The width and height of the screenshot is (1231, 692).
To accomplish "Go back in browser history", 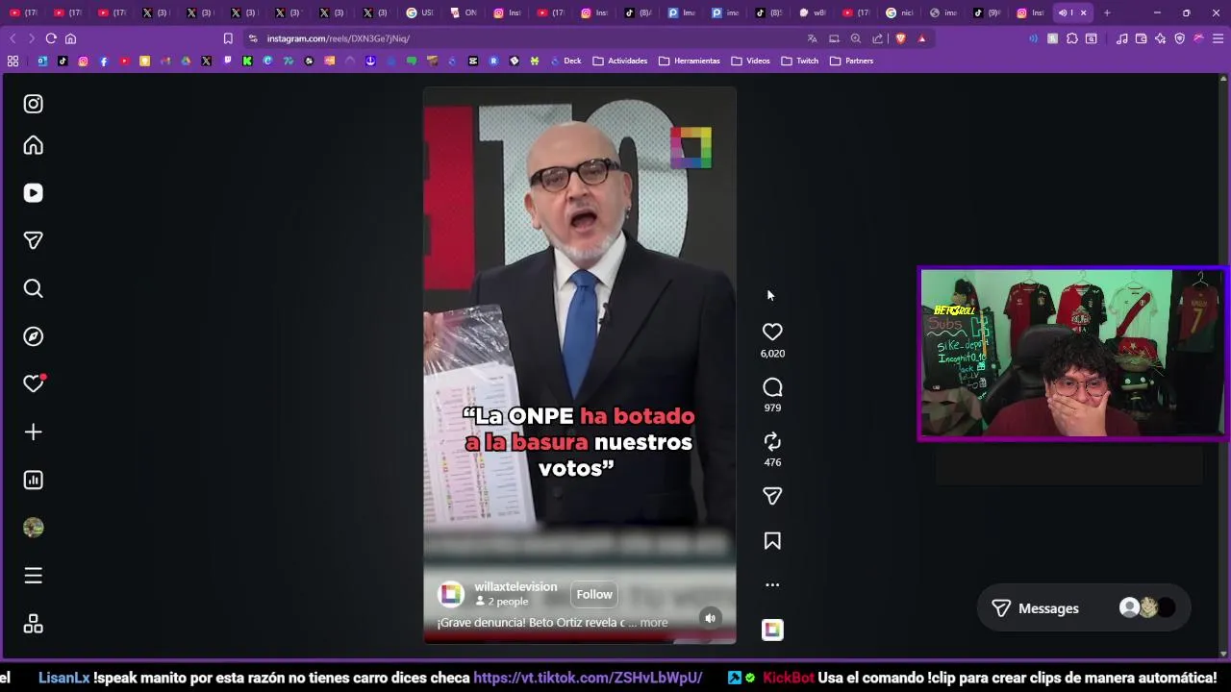I will (x=13, y=38).
